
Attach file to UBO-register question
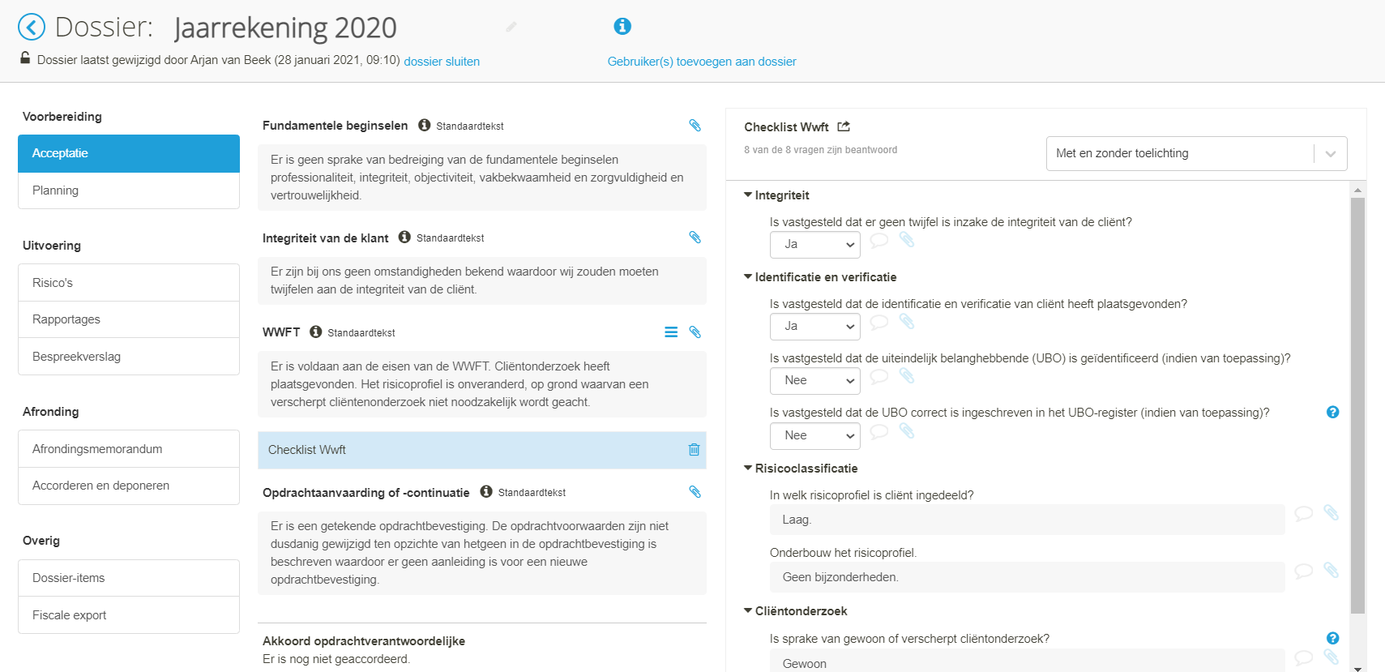click(907, 431)
